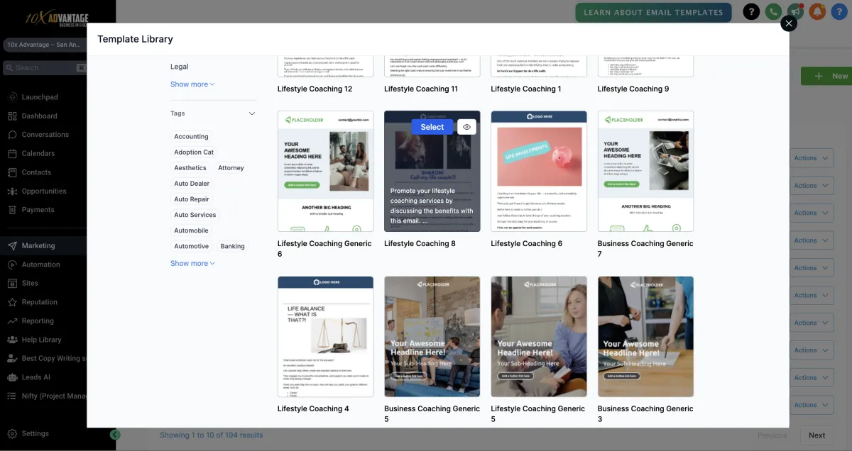
Task: Filter by the Attorney tag
Action: click(x=231, y=168)
